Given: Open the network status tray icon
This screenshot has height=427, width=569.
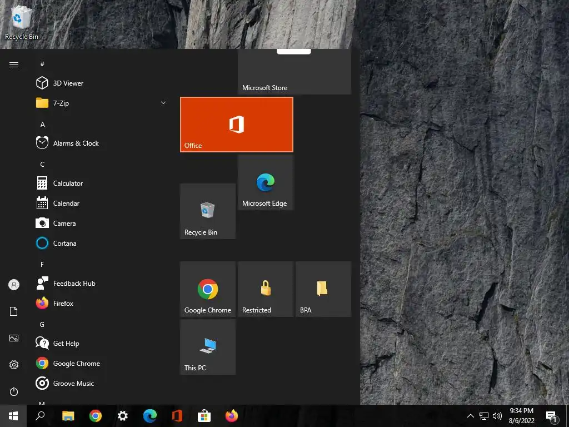Looking at the screenshot, I should 484,416.
